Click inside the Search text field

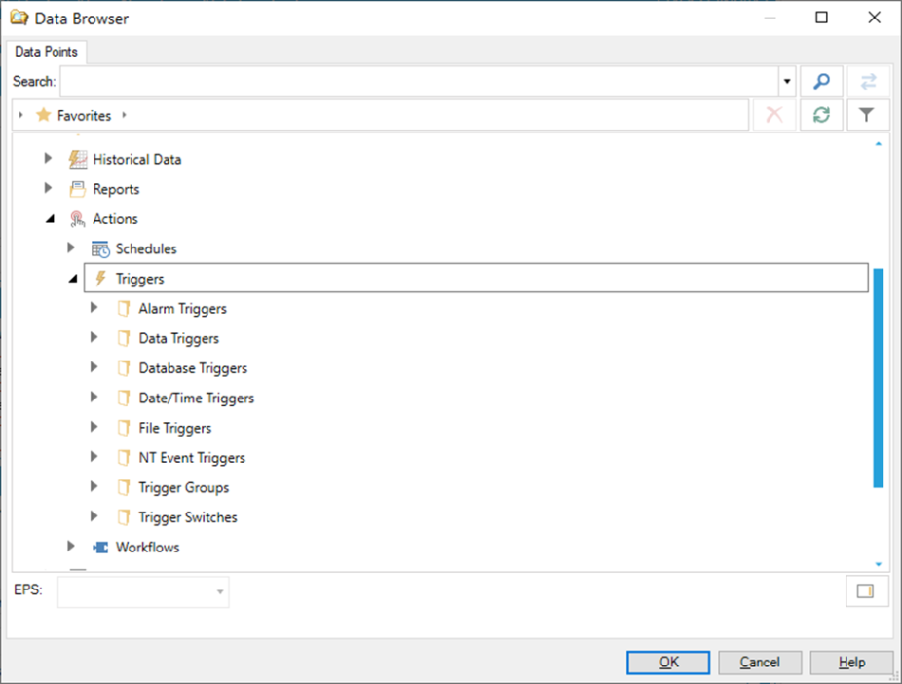point(420,81)
